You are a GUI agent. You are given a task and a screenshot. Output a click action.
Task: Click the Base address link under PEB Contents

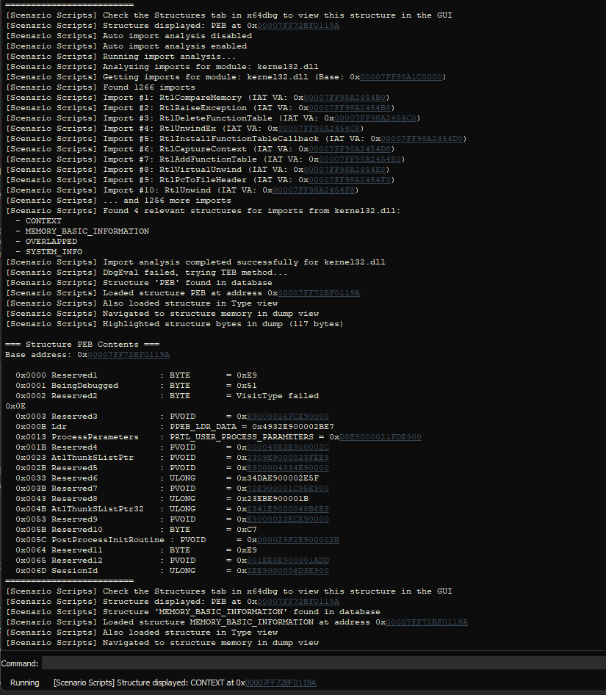click(118, 355)
